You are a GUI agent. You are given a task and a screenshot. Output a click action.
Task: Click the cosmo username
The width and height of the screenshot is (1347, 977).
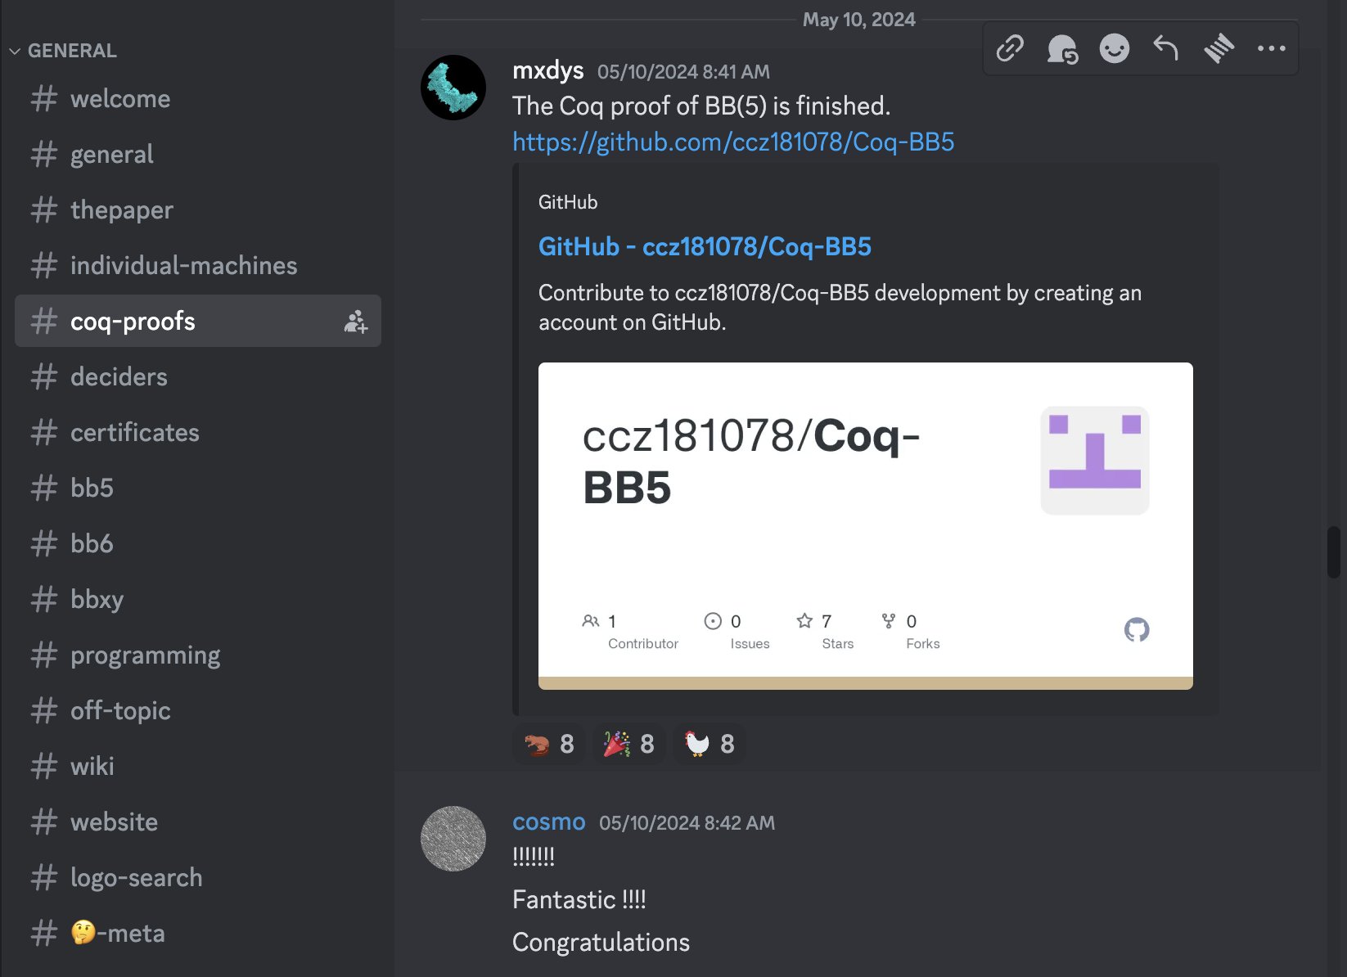[x=549, y=822]
